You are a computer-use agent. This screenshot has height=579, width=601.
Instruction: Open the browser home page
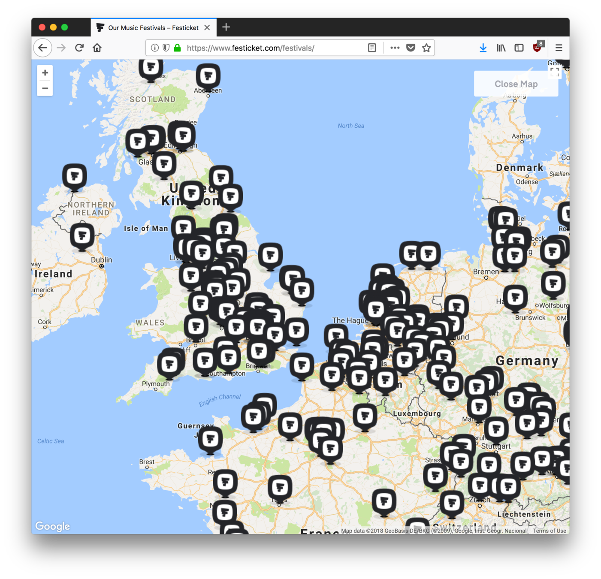pyautogui.click(x=97, y=48)
